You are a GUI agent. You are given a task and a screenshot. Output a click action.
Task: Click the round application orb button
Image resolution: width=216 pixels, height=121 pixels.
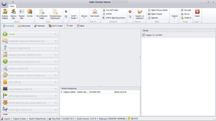[4, 4]
